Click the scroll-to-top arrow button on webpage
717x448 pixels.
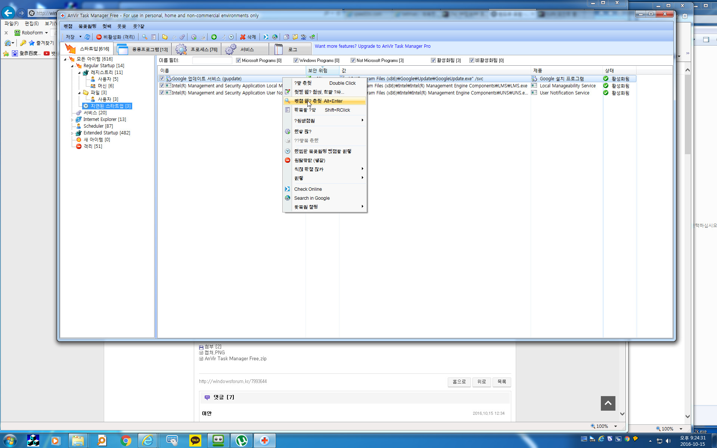[x=608, y=404]
